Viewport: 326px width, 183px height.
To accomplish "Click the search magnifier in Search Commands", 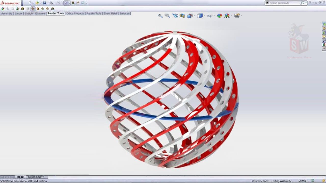I will (302, 3).
